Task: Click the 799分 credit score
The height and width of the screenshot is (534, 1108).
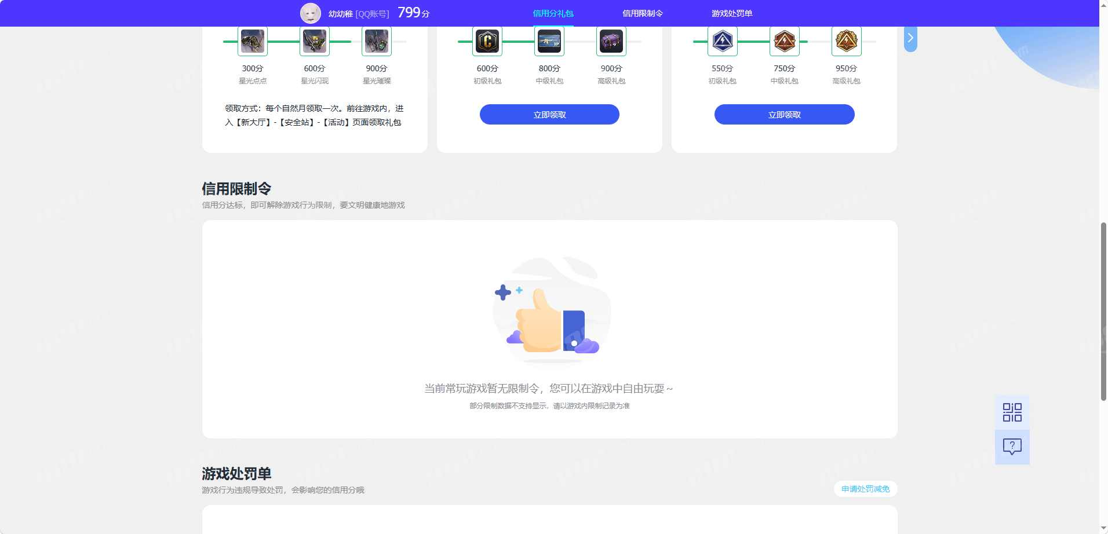Action: point(414,13)
